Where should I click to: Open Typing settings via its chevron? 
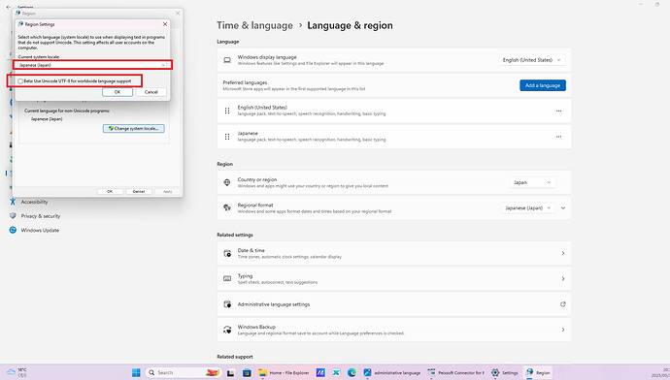pos(563,279)
